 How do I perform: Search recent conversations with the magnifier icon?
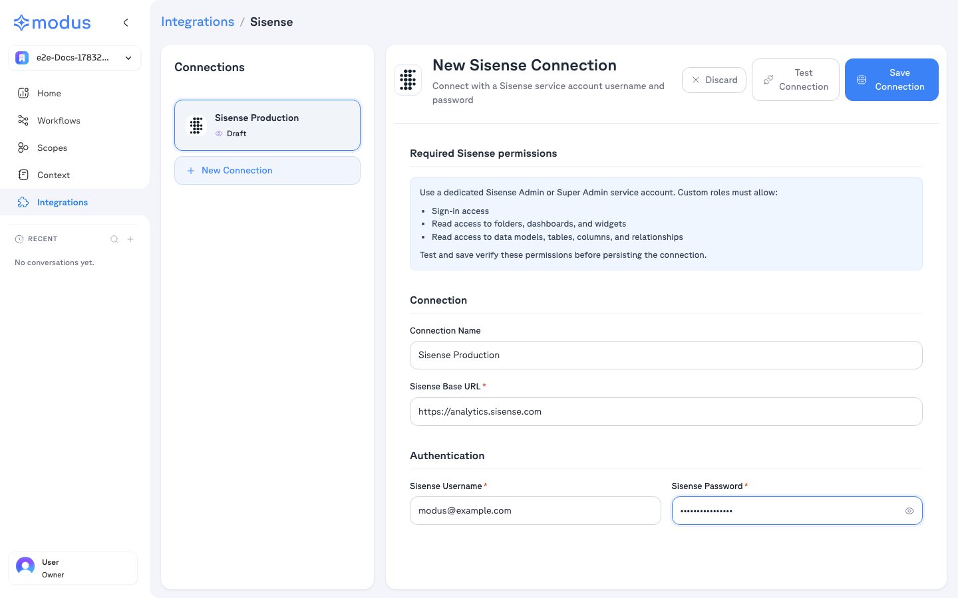pos(114,239)
